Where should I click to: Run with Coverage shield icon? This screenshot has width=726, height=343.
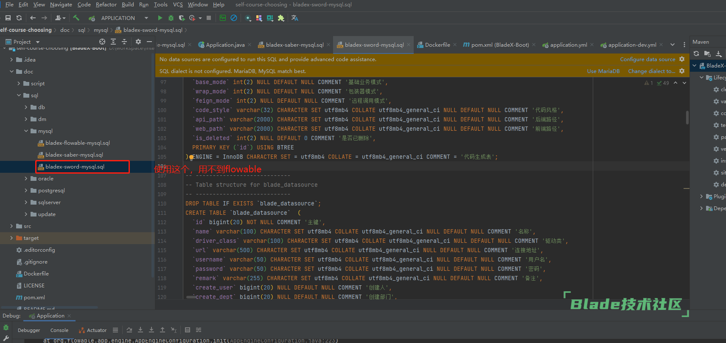(x=182, y=18)
